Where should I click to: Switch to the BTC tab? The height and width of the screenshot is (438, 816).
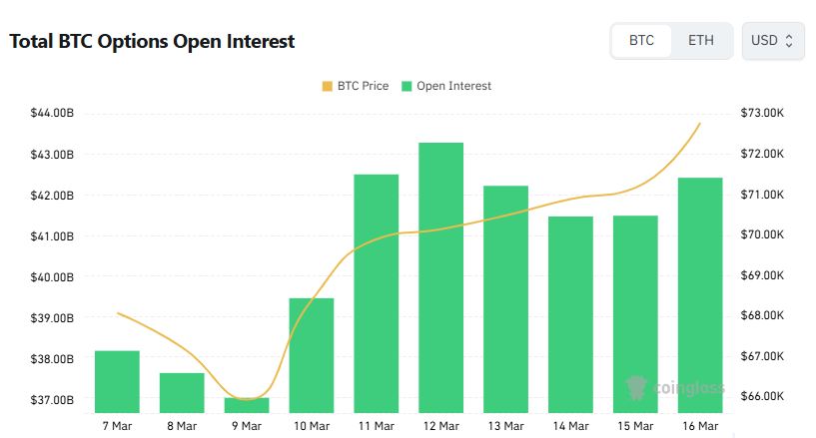point(641,42)
